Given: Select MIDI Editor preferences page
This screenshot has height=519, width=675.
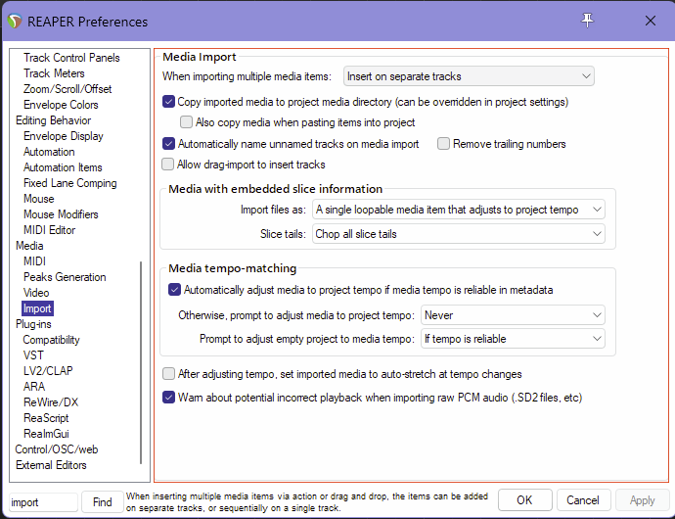Looking at the screenshot, I should pyautogui.click(x=50, y=230).
